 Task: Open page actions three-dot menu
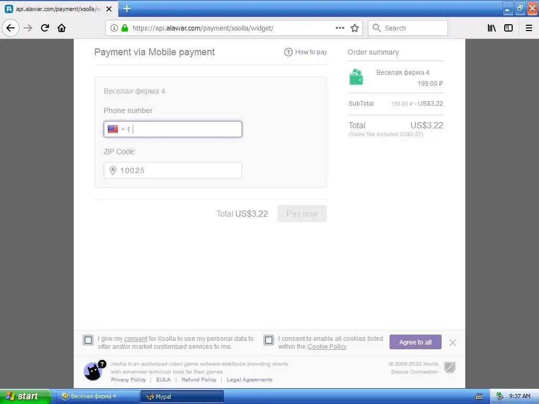click(x=340, y=28)
